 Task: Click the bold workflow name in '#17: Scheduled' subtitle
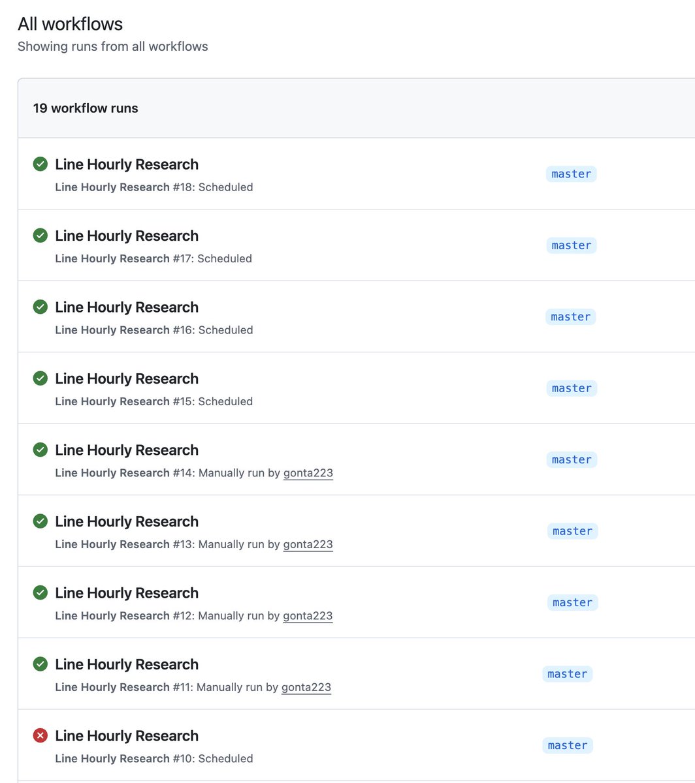click(x=112, y=258)
